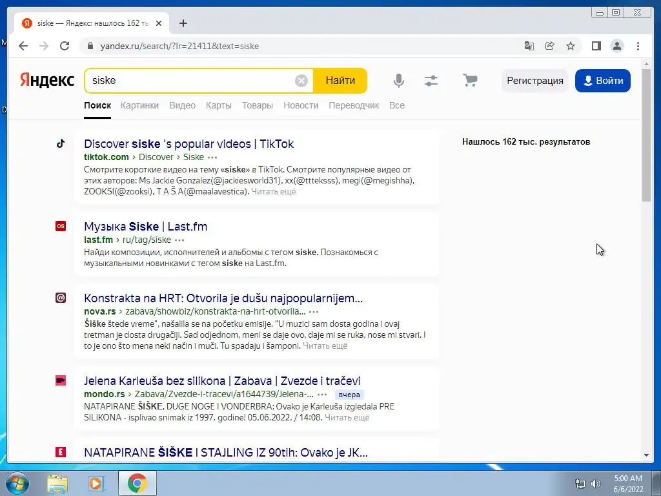Click Chrome icon in taskbar
The image size is (661, 496).
pos(137,483)
